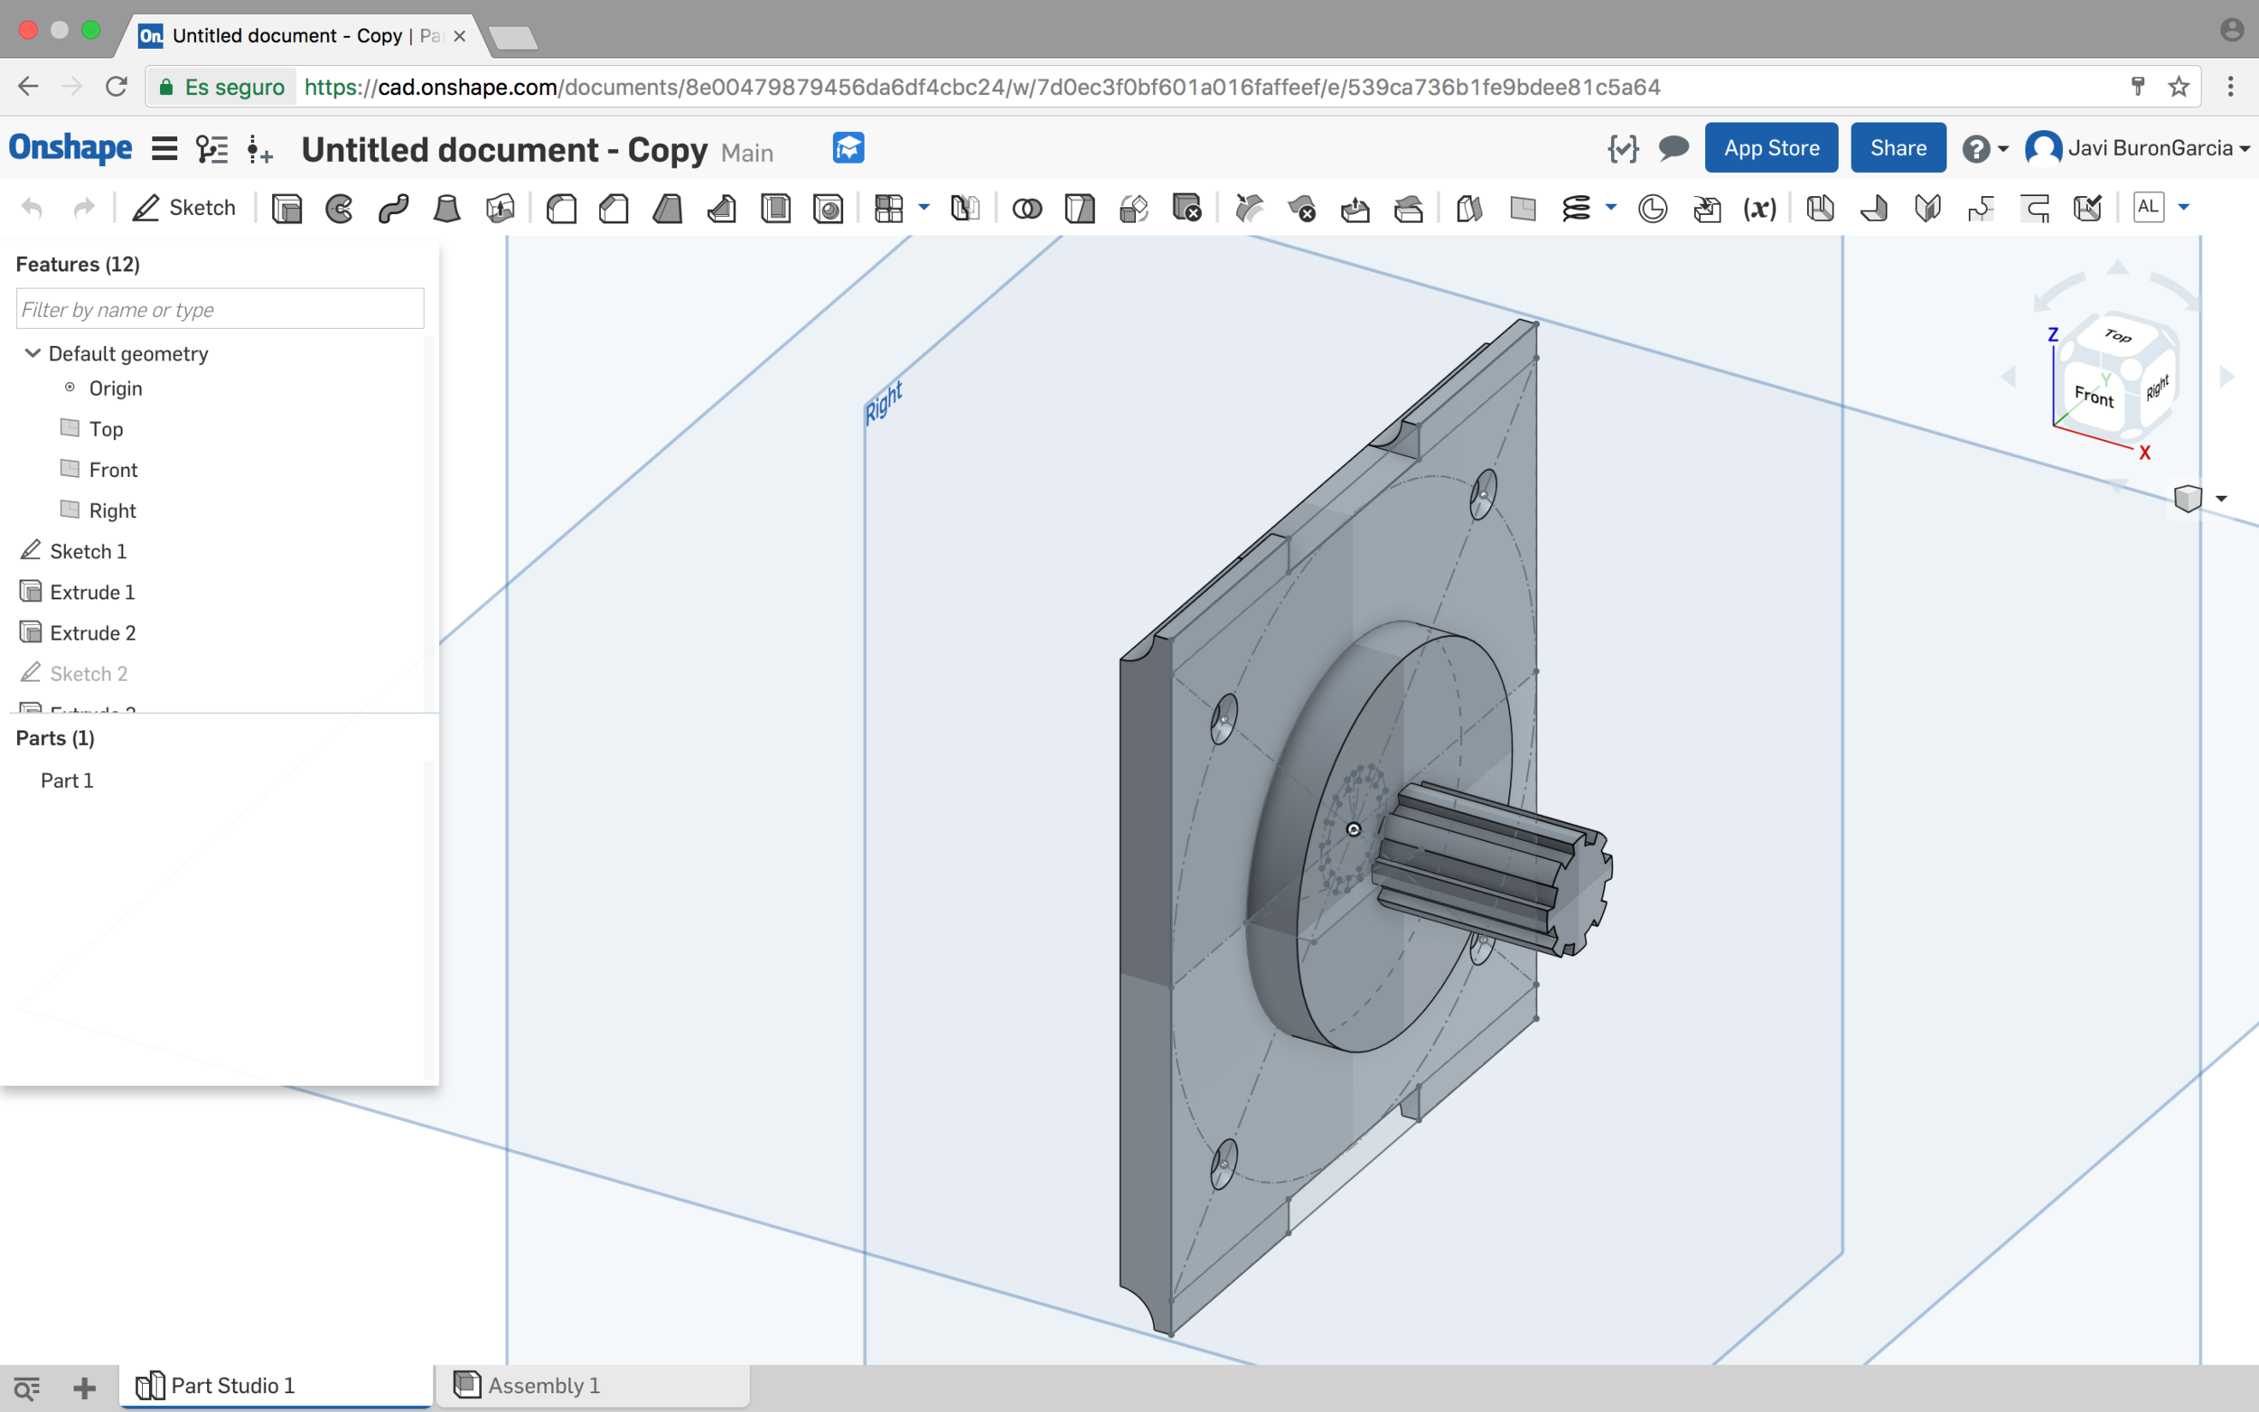The width and height of the screenshot is (2259, 1412).
Task: Open the help menu dropdown
Action: pos(1985,148)
